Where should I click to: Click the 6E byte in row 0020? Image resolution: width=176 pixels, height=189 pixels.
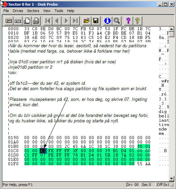tap(35, 38)
